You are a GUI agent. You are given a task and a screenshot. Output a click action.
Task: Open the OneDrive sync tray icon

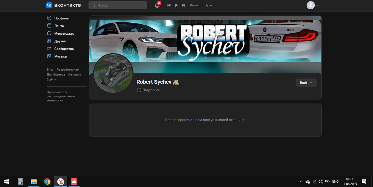point(308,182)
